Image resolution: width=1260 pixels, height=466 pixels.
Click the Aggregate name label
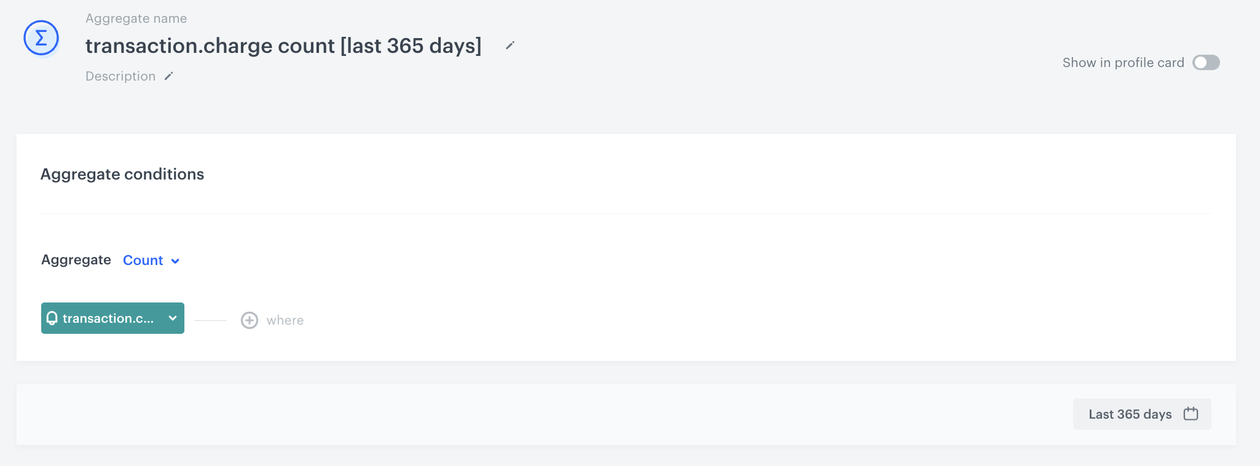(136, 18)
